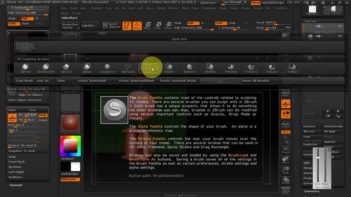
Task: Toggle the Snap button in left panel
Action: tap(43, 115)
